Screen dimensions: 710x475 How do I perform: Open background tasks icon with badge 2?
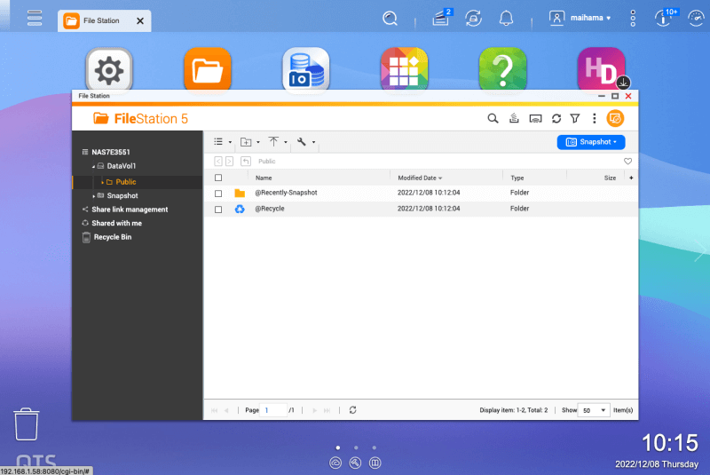pos(441,18)
